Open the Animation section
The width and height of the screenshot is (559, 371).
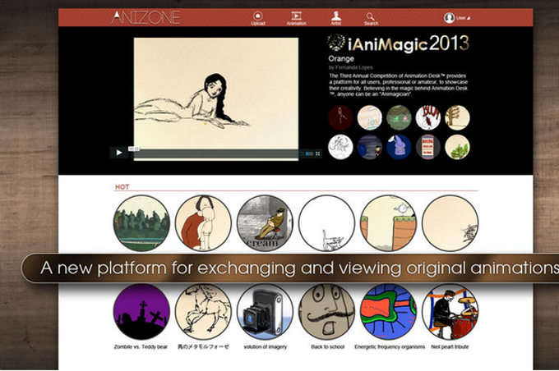pos(296,18)
